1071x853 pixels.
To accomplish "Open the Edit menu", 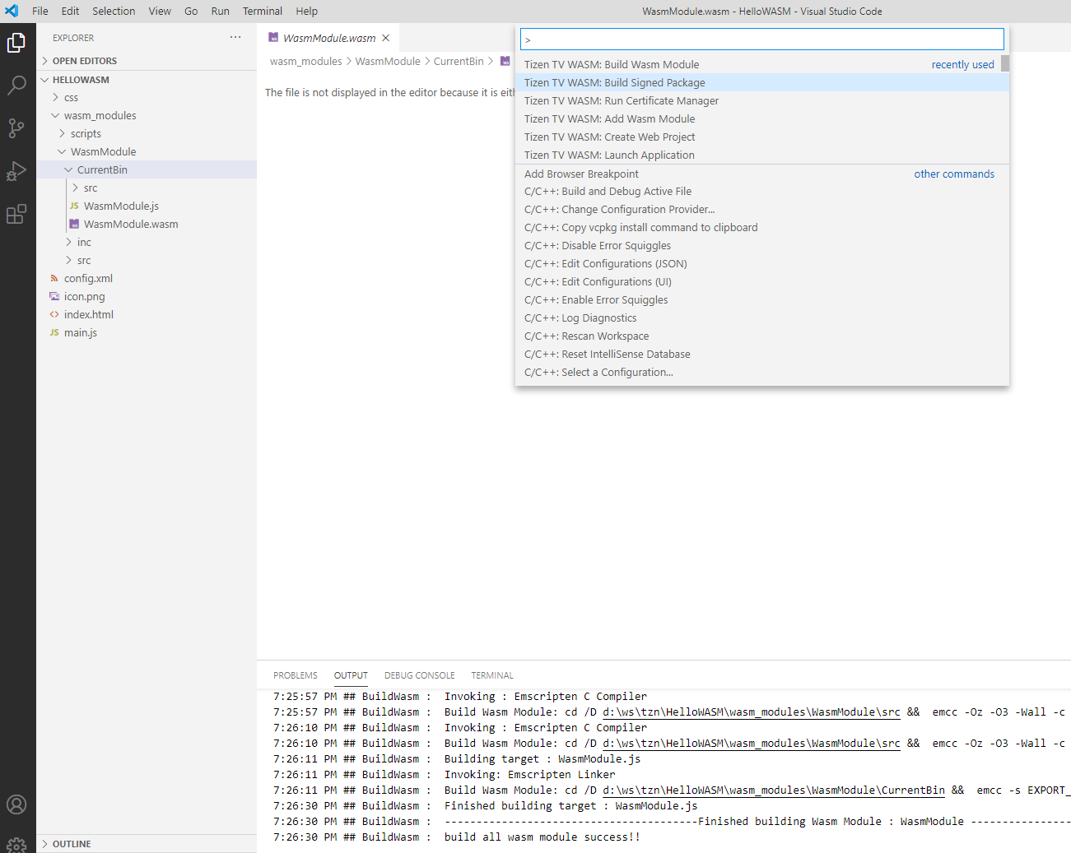I will click(x=70, y=11).
